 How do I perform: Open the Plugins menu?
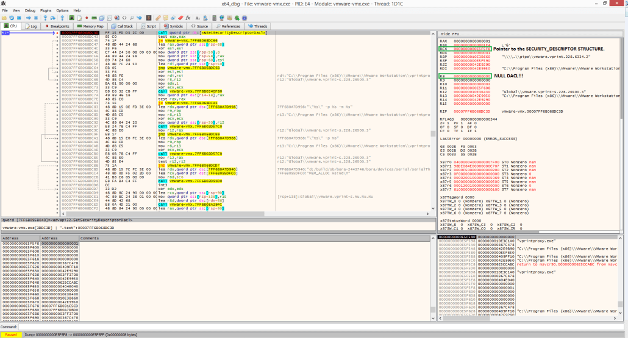click(46, 10)
